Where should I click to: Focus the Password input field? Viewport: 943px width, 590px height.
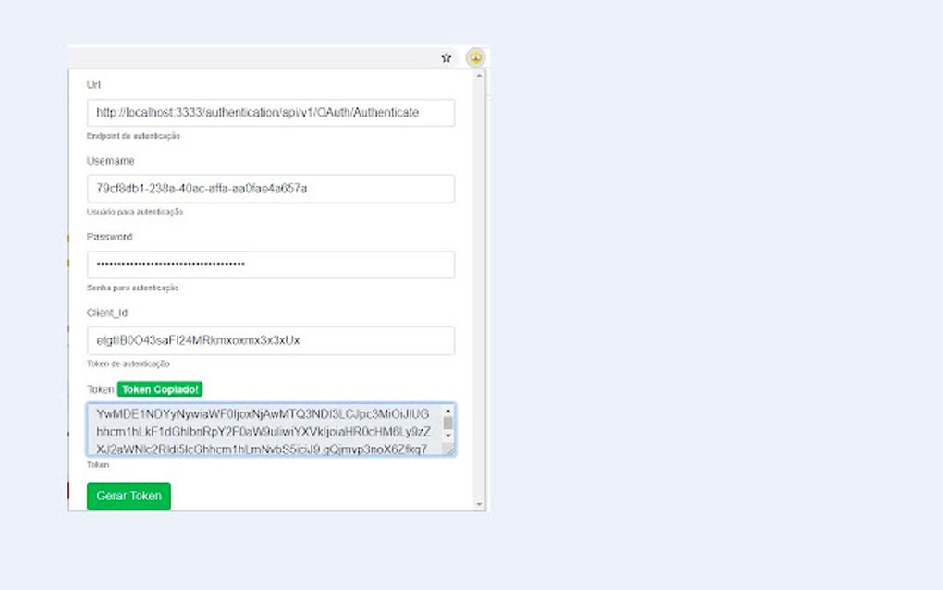[x=268, y=264]
